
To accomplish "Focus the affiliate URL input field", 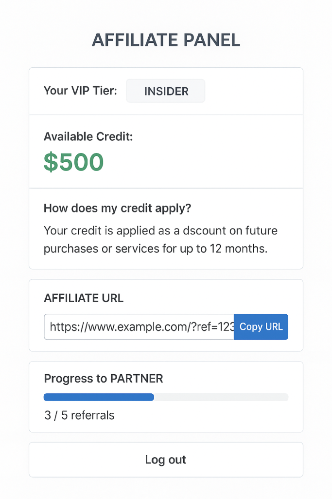I will tap(139, 326).
